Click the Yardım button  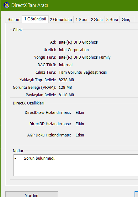point(32,194)
